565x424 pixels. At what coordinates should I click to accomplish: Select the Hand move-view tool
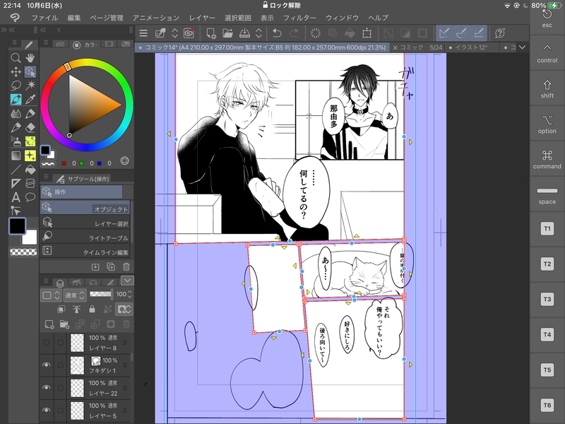tap(30, 58)
